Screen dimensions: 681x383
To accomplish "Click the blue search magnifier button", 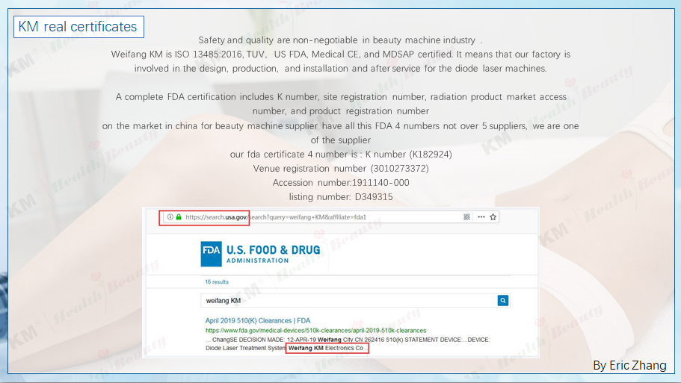I will point(503,300).
